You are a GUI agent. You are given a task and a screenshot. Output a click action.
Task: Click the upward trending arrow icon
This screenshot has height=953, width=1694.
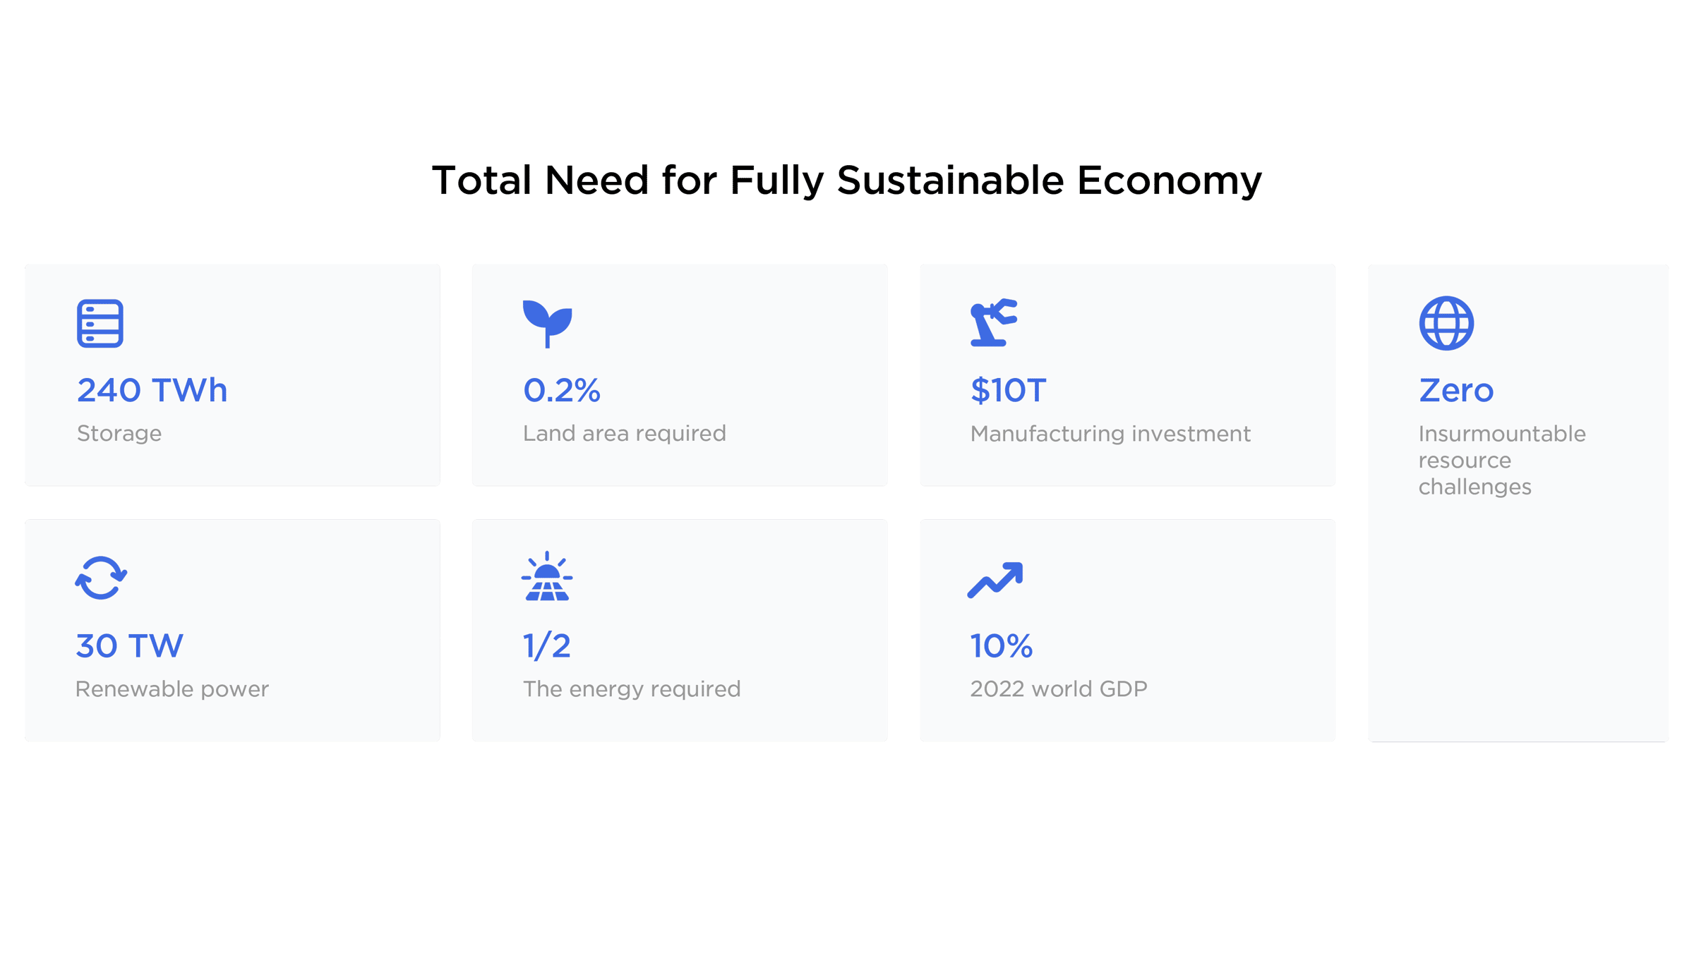coord(995,580)
